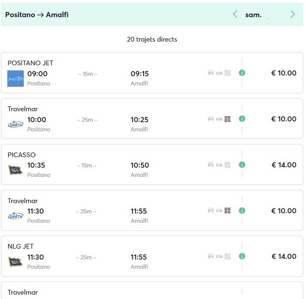Click QR code icon on the 10:00 Travelmar trip
The width and height of the screenshot is (305, 299).
pyautogui.click(x=227, y=119)
